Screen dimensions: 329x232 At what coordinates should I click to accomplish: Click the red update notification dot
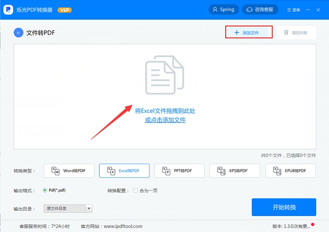coord(313,224)
